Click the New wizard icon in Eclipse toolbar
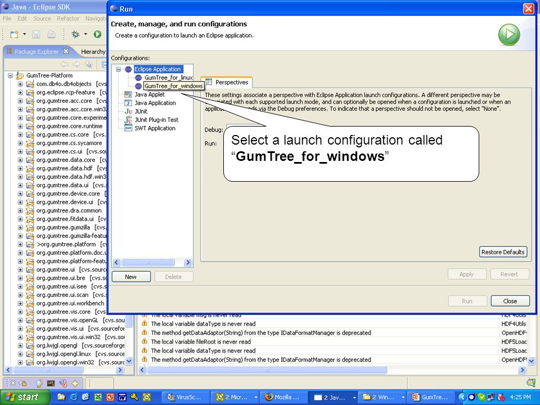Viewport: 540px width, 405px height. coord(14,34)
